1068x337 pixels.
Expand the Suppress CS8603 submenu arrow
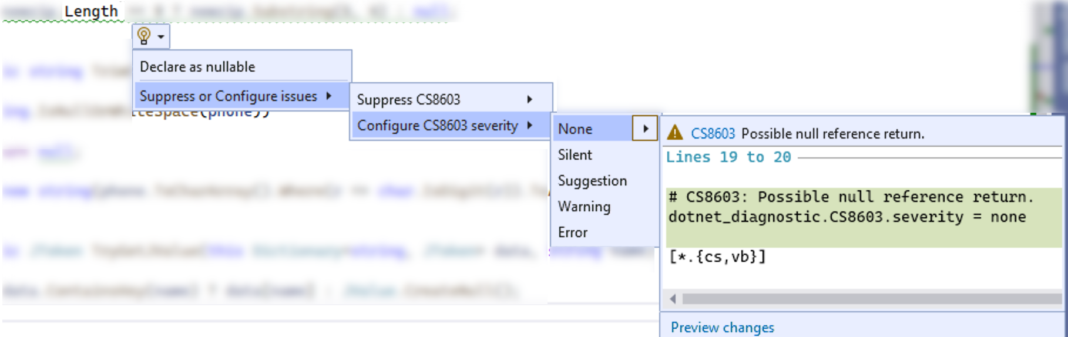click(x=530, y=99)
